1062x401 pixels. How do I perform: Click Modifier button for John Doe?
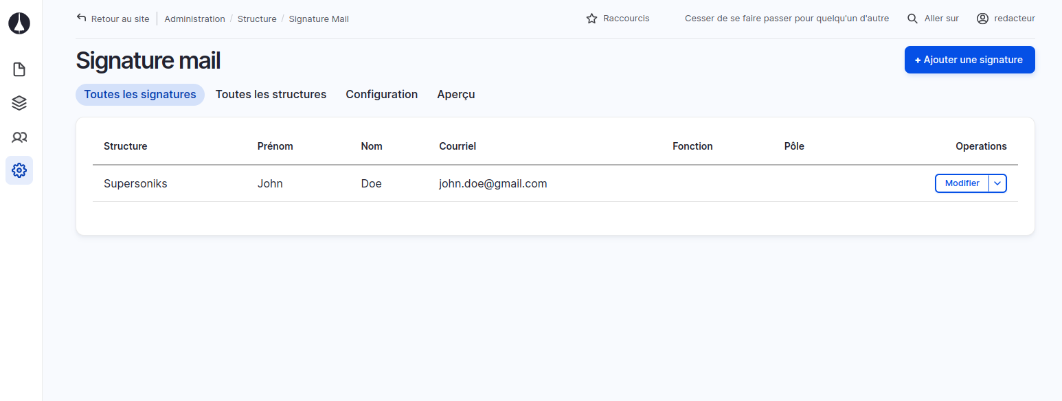[x=962, y=183]
